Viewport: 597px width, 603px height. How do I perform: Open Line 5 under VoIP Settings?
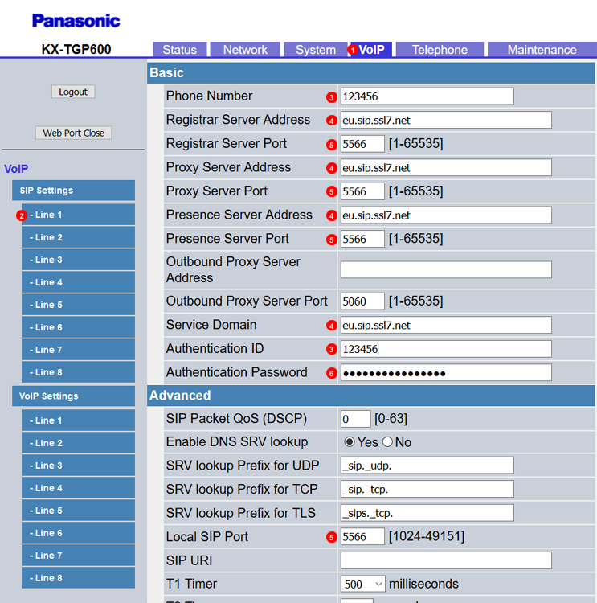click(x=79, y=511)
